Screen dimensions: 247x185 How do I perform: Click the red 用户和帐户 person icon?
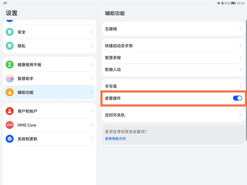point(9,111)
